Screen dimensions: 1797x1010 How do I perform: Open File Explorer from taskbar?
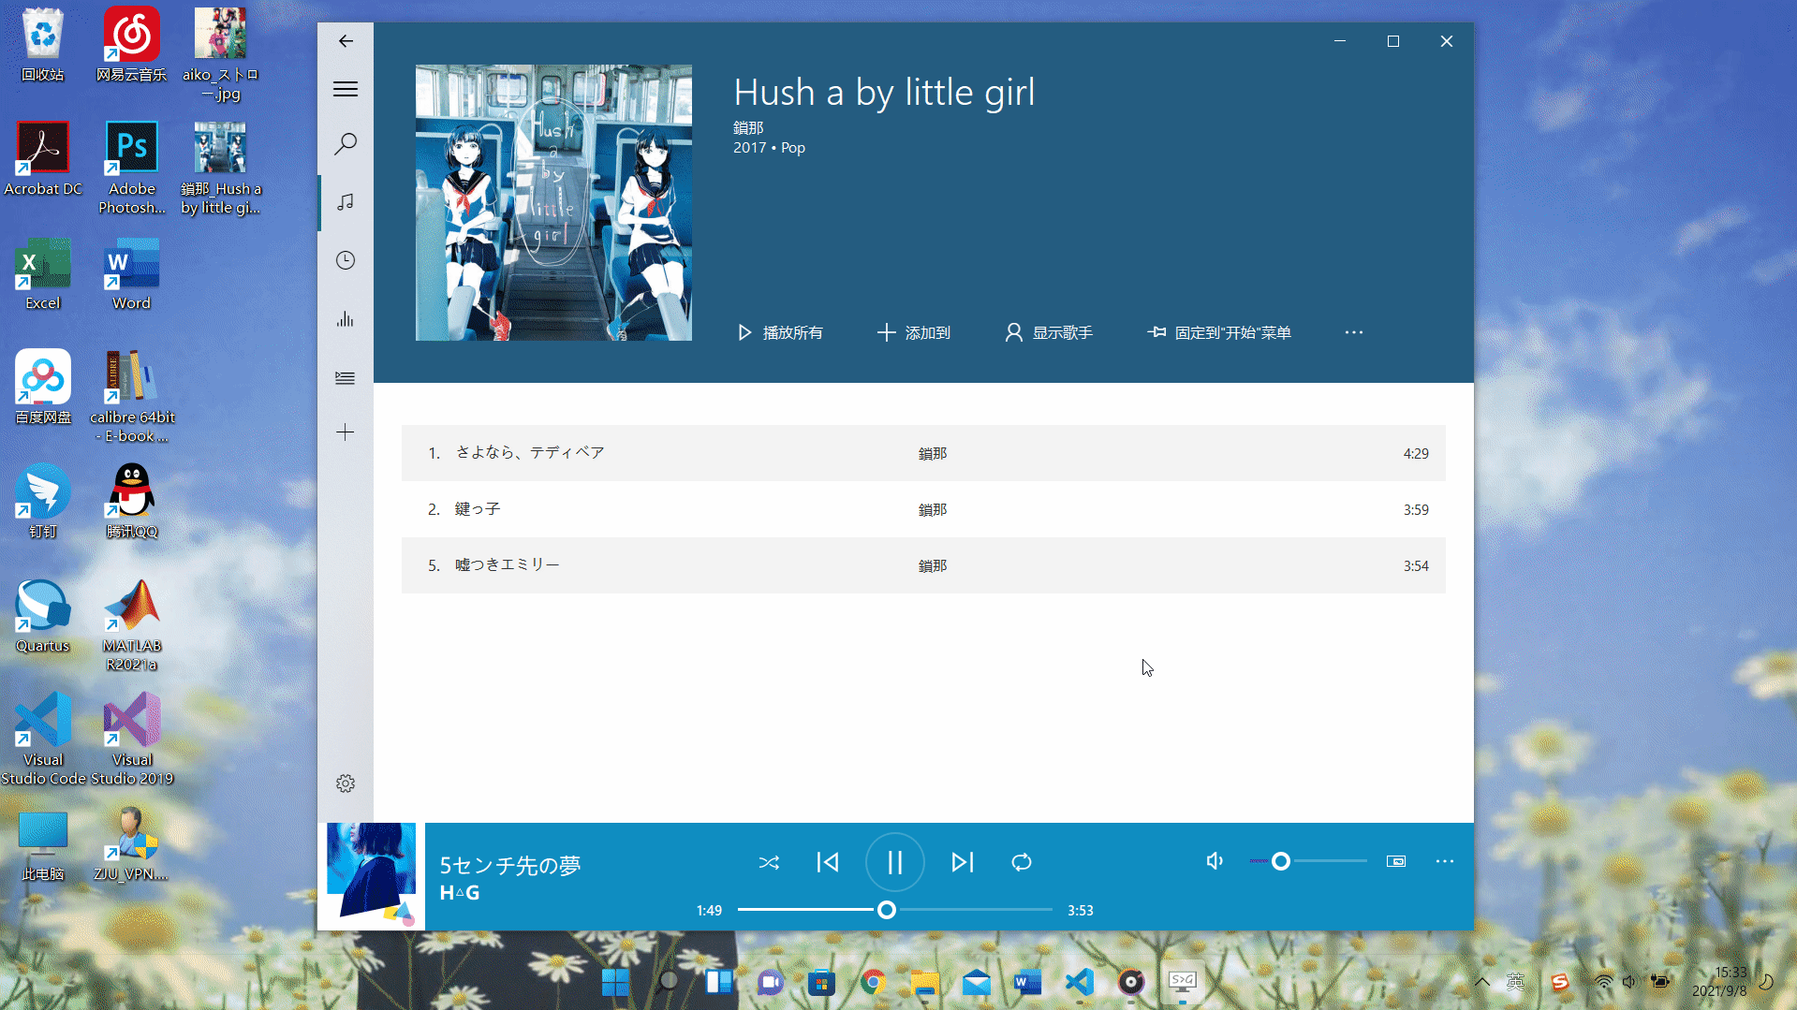(925, 982)
